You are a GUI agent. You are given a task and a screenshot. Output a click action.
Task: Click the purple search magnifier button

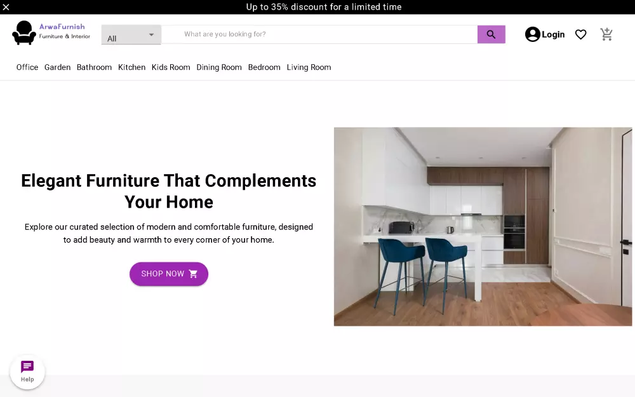[x=491, y=34]
